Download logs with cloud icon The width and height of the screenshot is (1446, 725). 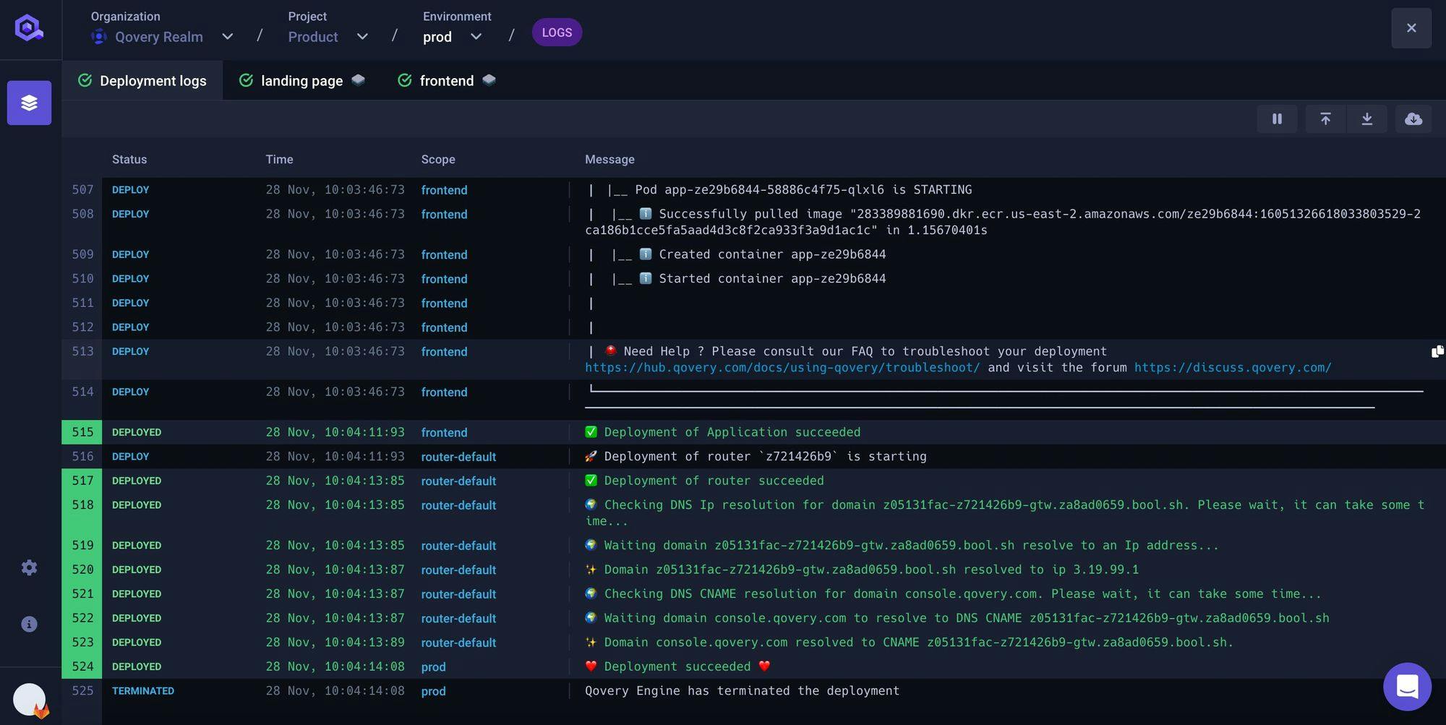pyautogui.click(x=1413, y=119)
